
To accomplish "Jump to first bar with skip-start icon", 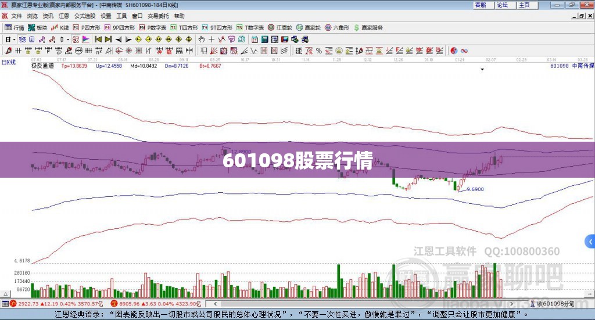I will (x=98, y=39).
